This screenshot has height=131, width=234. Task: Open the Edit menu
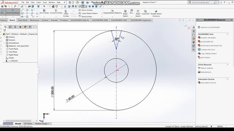(27, 3)
